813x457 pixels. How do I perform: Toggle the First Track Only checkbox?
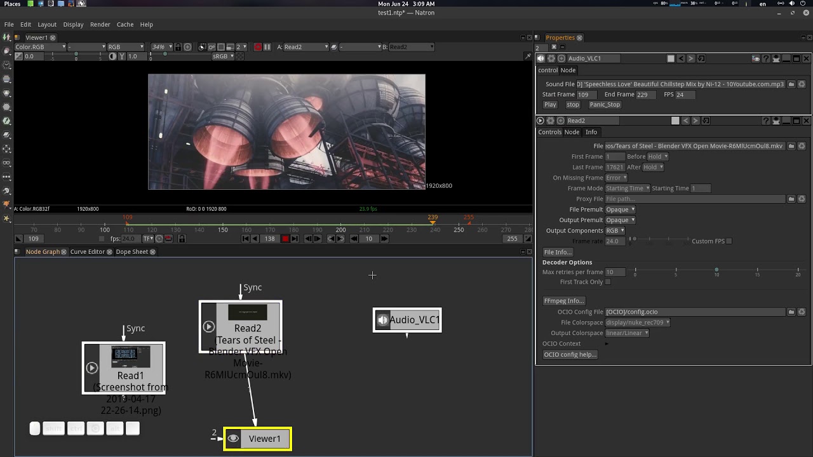[x=608, y=282]
